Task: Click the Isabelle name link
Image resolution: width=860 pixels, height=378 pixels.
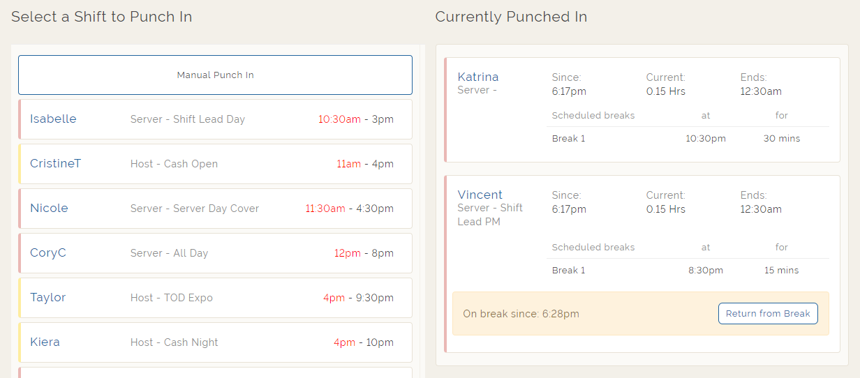Action: tap(53, 119)
